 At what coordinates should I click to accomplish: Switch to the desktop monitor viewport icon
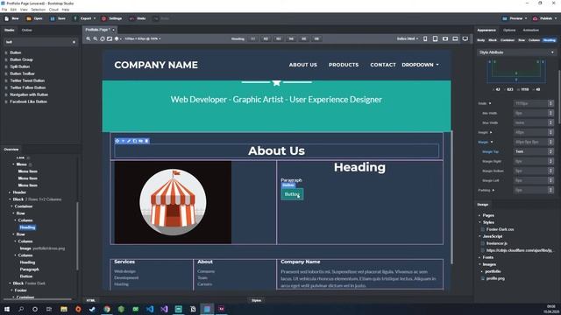point(465,38)
